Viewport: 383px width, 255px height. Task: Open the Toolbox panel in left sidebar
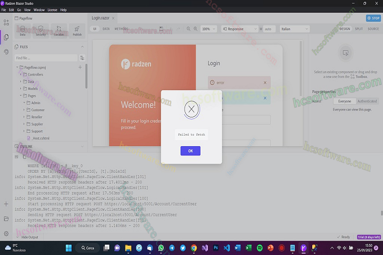(6, 22)
